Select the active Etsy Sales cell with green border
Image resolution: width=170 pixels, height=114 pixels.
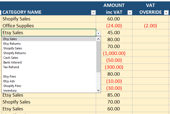[49, 33]
